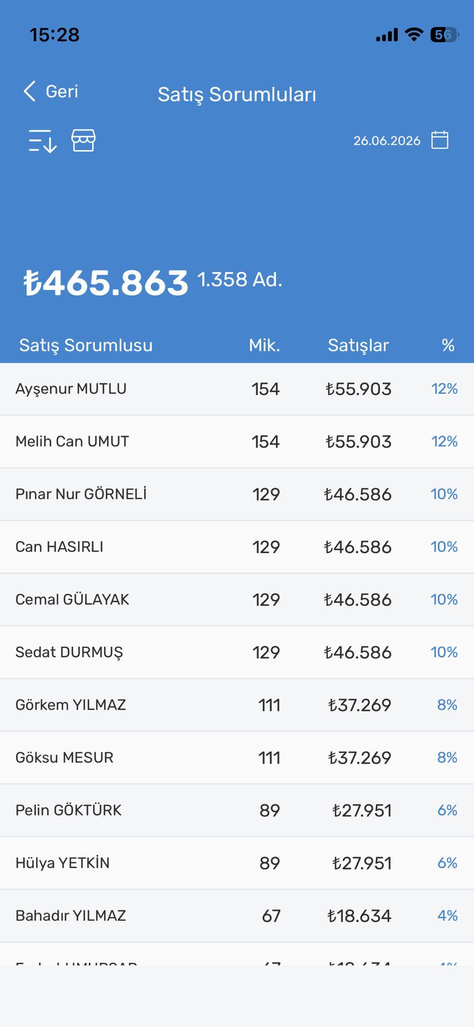Sort by Satış Sorumlusu column header

coord(86,345)
